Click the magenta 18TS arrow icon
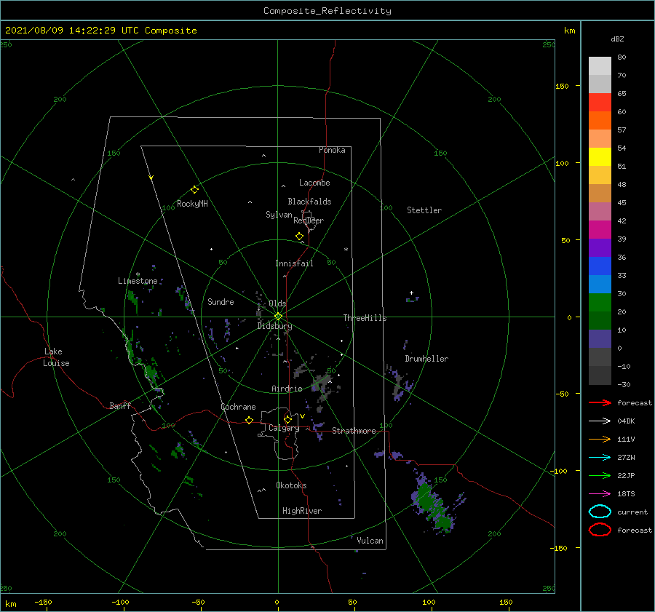 click(x=600, y=494)
